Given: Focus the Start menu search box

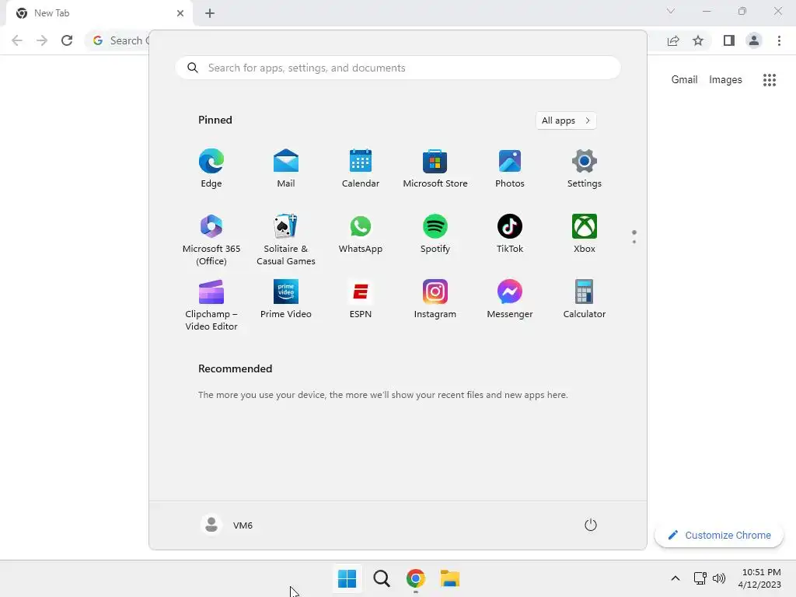Looking at the screenshot, I should [x=398, y=68].
